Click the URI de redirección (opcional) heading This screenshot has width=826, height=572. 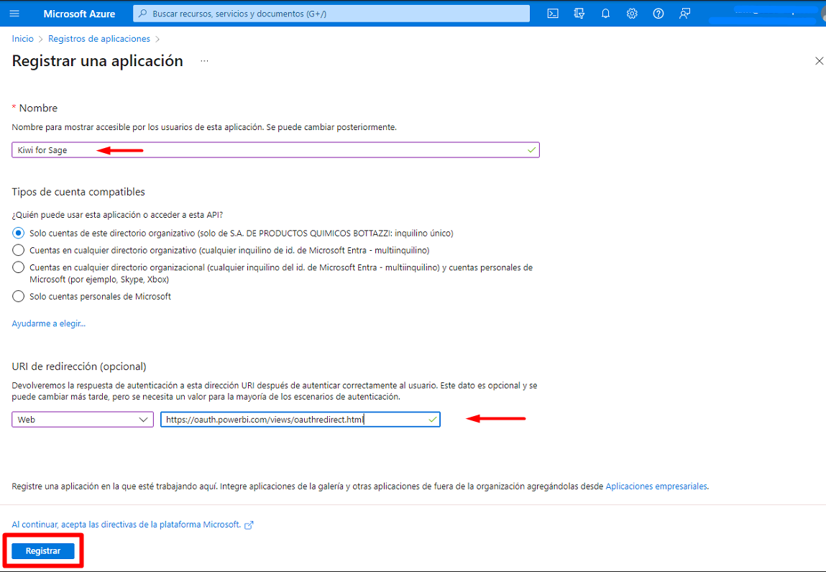click(x=79, y=366)
